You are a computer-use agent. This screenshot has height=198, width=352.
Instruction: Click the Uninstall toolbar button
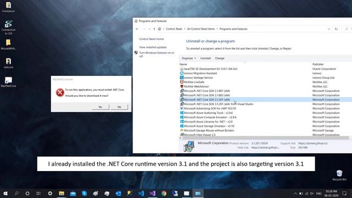(x=205, y=58)
